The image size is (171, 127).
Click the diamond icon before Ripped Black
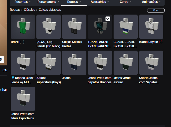(x=13, y=78)
